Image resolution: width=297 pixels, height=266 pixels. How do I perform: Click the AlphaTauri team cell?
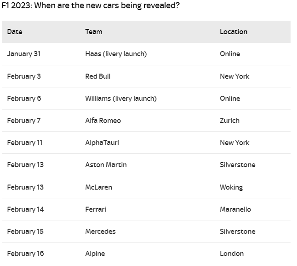pos(102,143)
